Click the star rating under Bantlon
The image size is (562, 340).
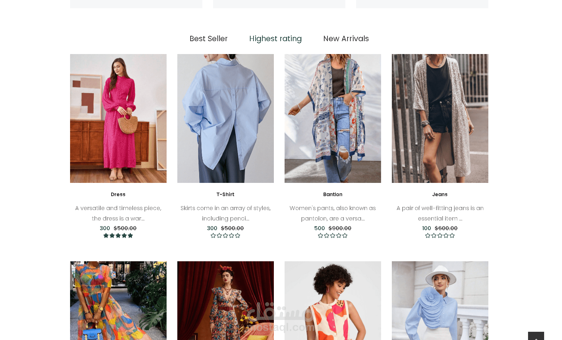pos(332,235)
